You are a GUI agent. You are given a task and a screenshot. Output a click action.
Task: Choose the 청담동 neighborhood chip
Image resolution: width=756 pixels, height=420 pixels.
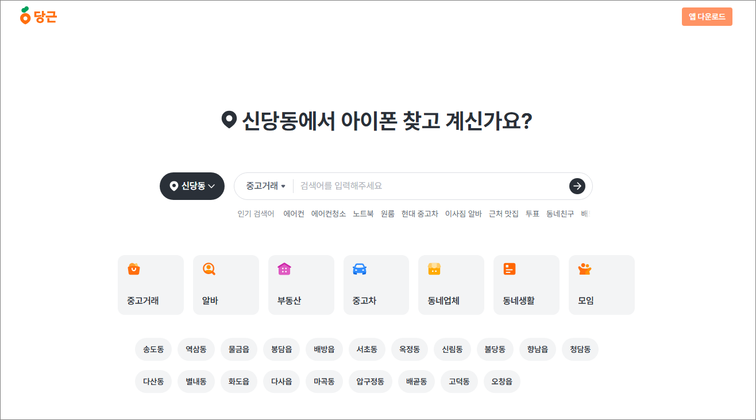[x=580, y=349]
